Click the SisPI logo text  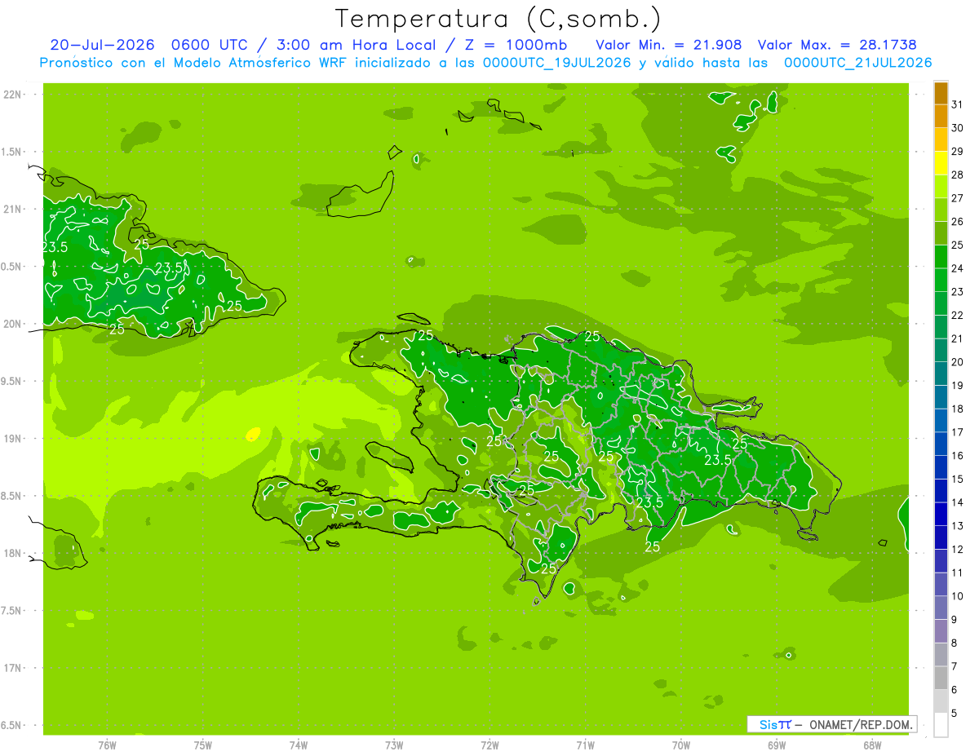[775, 724]
